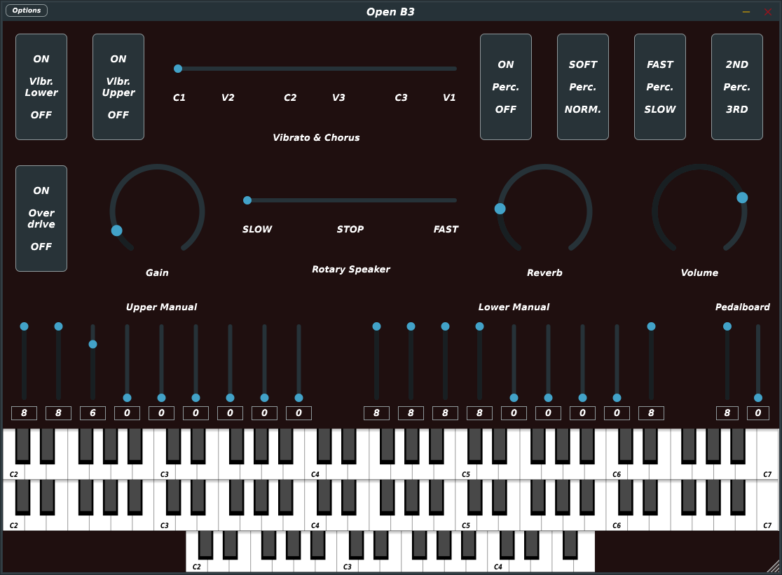Toggle the Overdrive on/off switch
Image resolution: width=782 pixels, height=575 pixels.
point(41,219)
